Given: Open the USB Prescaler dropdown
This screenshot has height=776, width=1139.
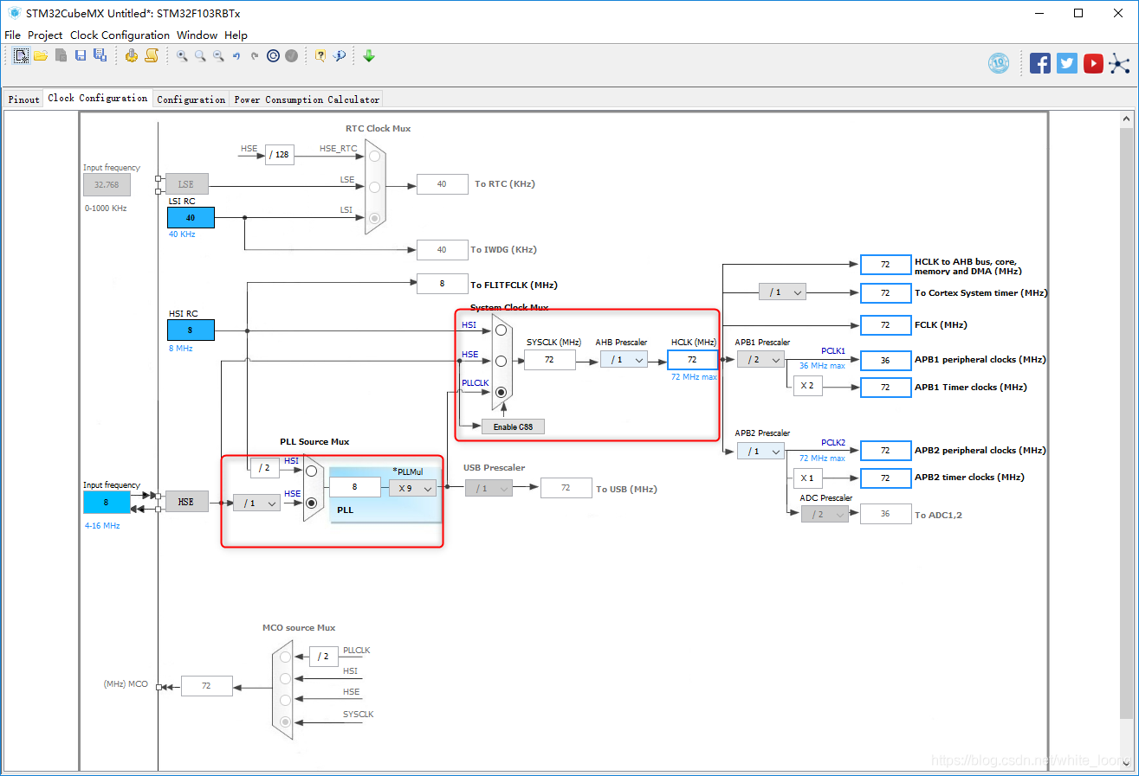Looking at the screenshot, I should pos(489,489).
